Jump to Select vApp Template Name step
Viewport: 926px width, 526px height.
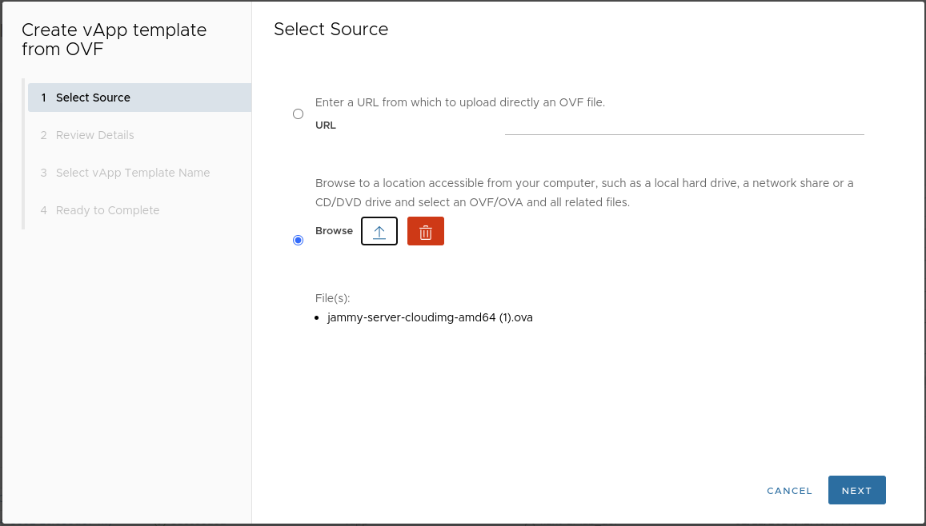click(x=132, y=173)
